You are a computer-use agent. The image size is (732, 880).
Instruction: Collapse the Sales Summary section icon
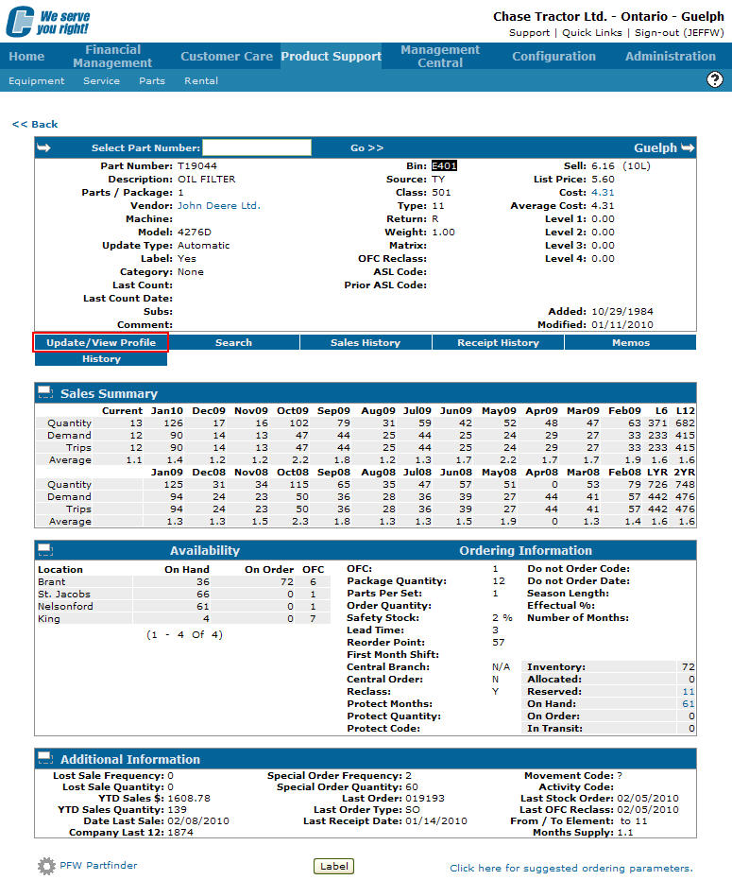(x=45, y=392)
